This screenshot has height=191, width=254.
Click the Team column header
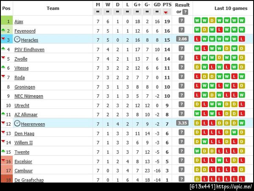53,8
